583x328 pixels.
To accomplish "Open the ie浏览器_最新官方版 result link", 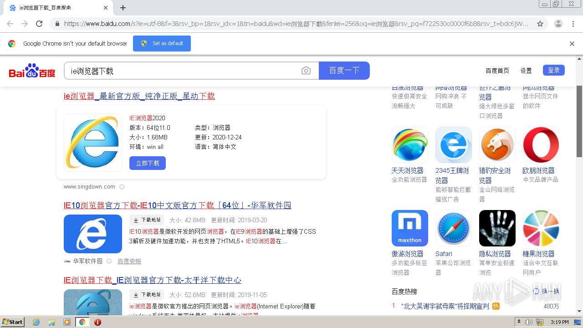I will coord(139,96).
